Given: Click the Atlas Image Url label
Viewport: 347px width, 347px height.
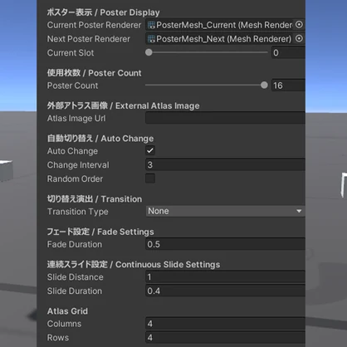Looking at the screenshot, I should [76, 119].
